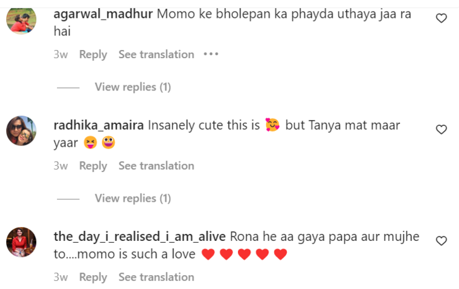
Task: Open radhika_amaira username link
Action: (99, 125)
